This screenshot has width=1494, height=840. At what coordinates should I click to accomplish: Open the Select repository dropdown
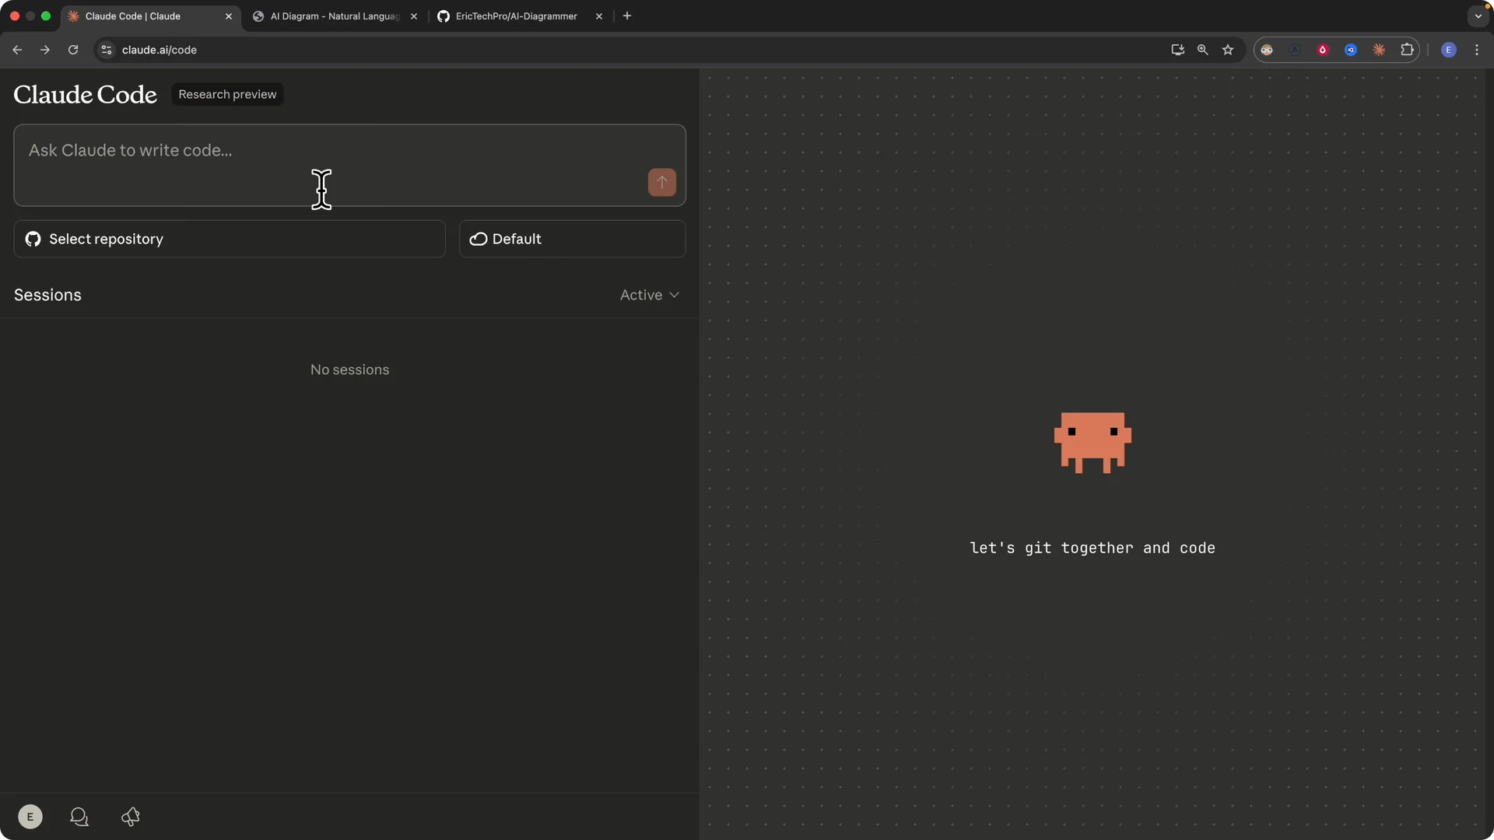click(230, 239)
